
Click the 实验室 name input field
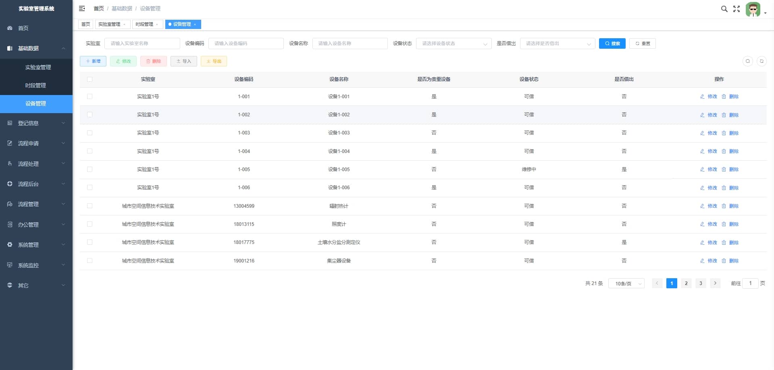pos(142,43)
